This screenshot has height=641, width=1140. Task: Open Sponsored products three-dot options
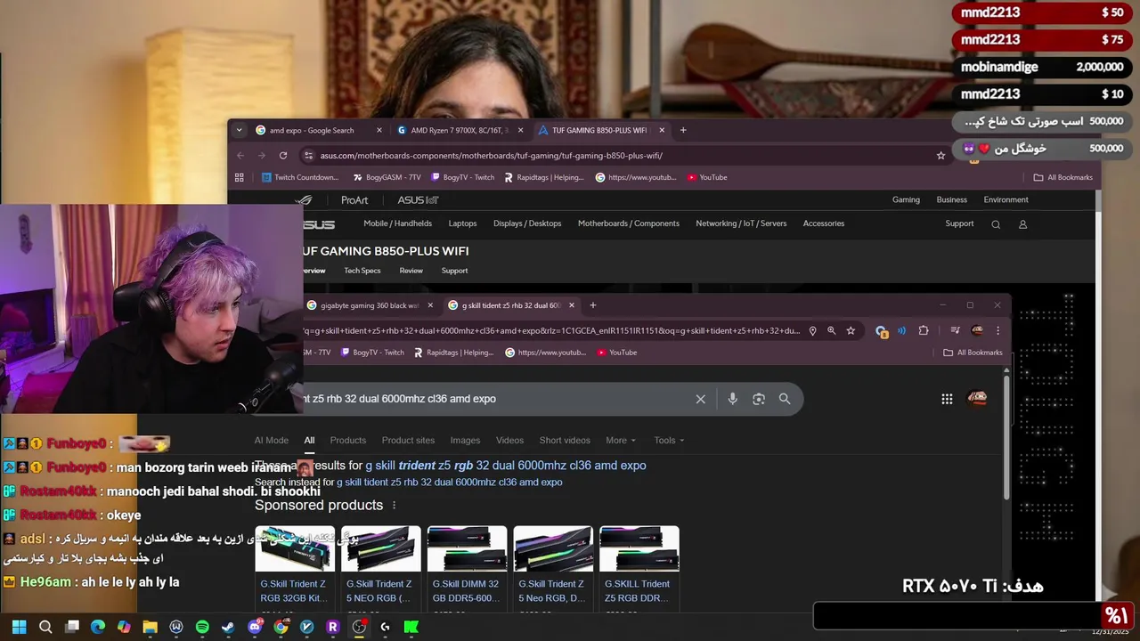pyautogui.click(x=394, y=506)
